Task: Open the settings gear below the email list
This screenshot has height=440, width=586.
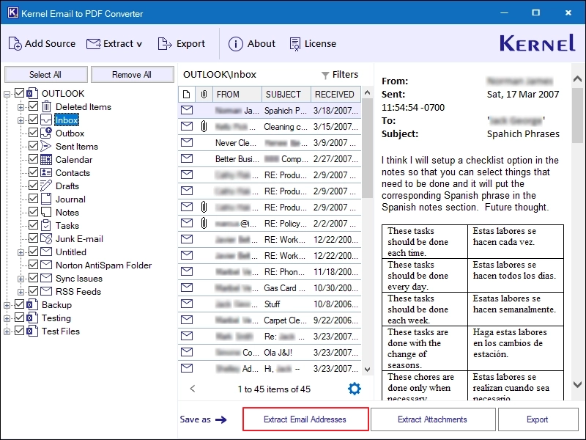Action: pos(355,389)
